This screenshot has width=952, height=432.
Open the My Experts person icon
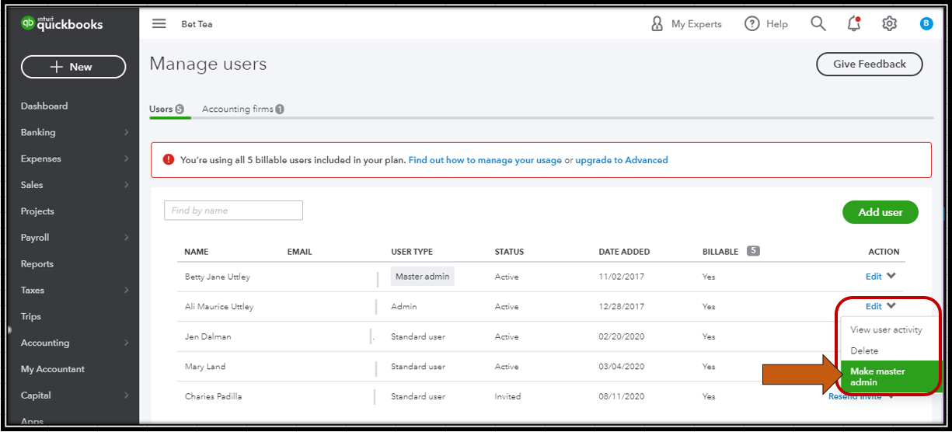[657, 24]
